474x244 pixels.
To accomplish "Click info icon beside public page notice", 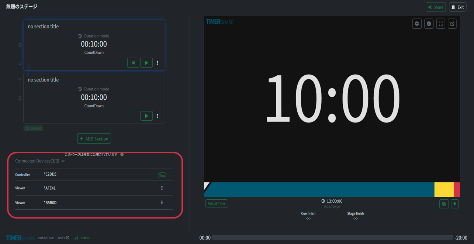I will tap(122, 155).
